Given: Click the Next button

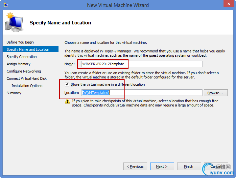Looking at the screenshot, I should 162,166.
